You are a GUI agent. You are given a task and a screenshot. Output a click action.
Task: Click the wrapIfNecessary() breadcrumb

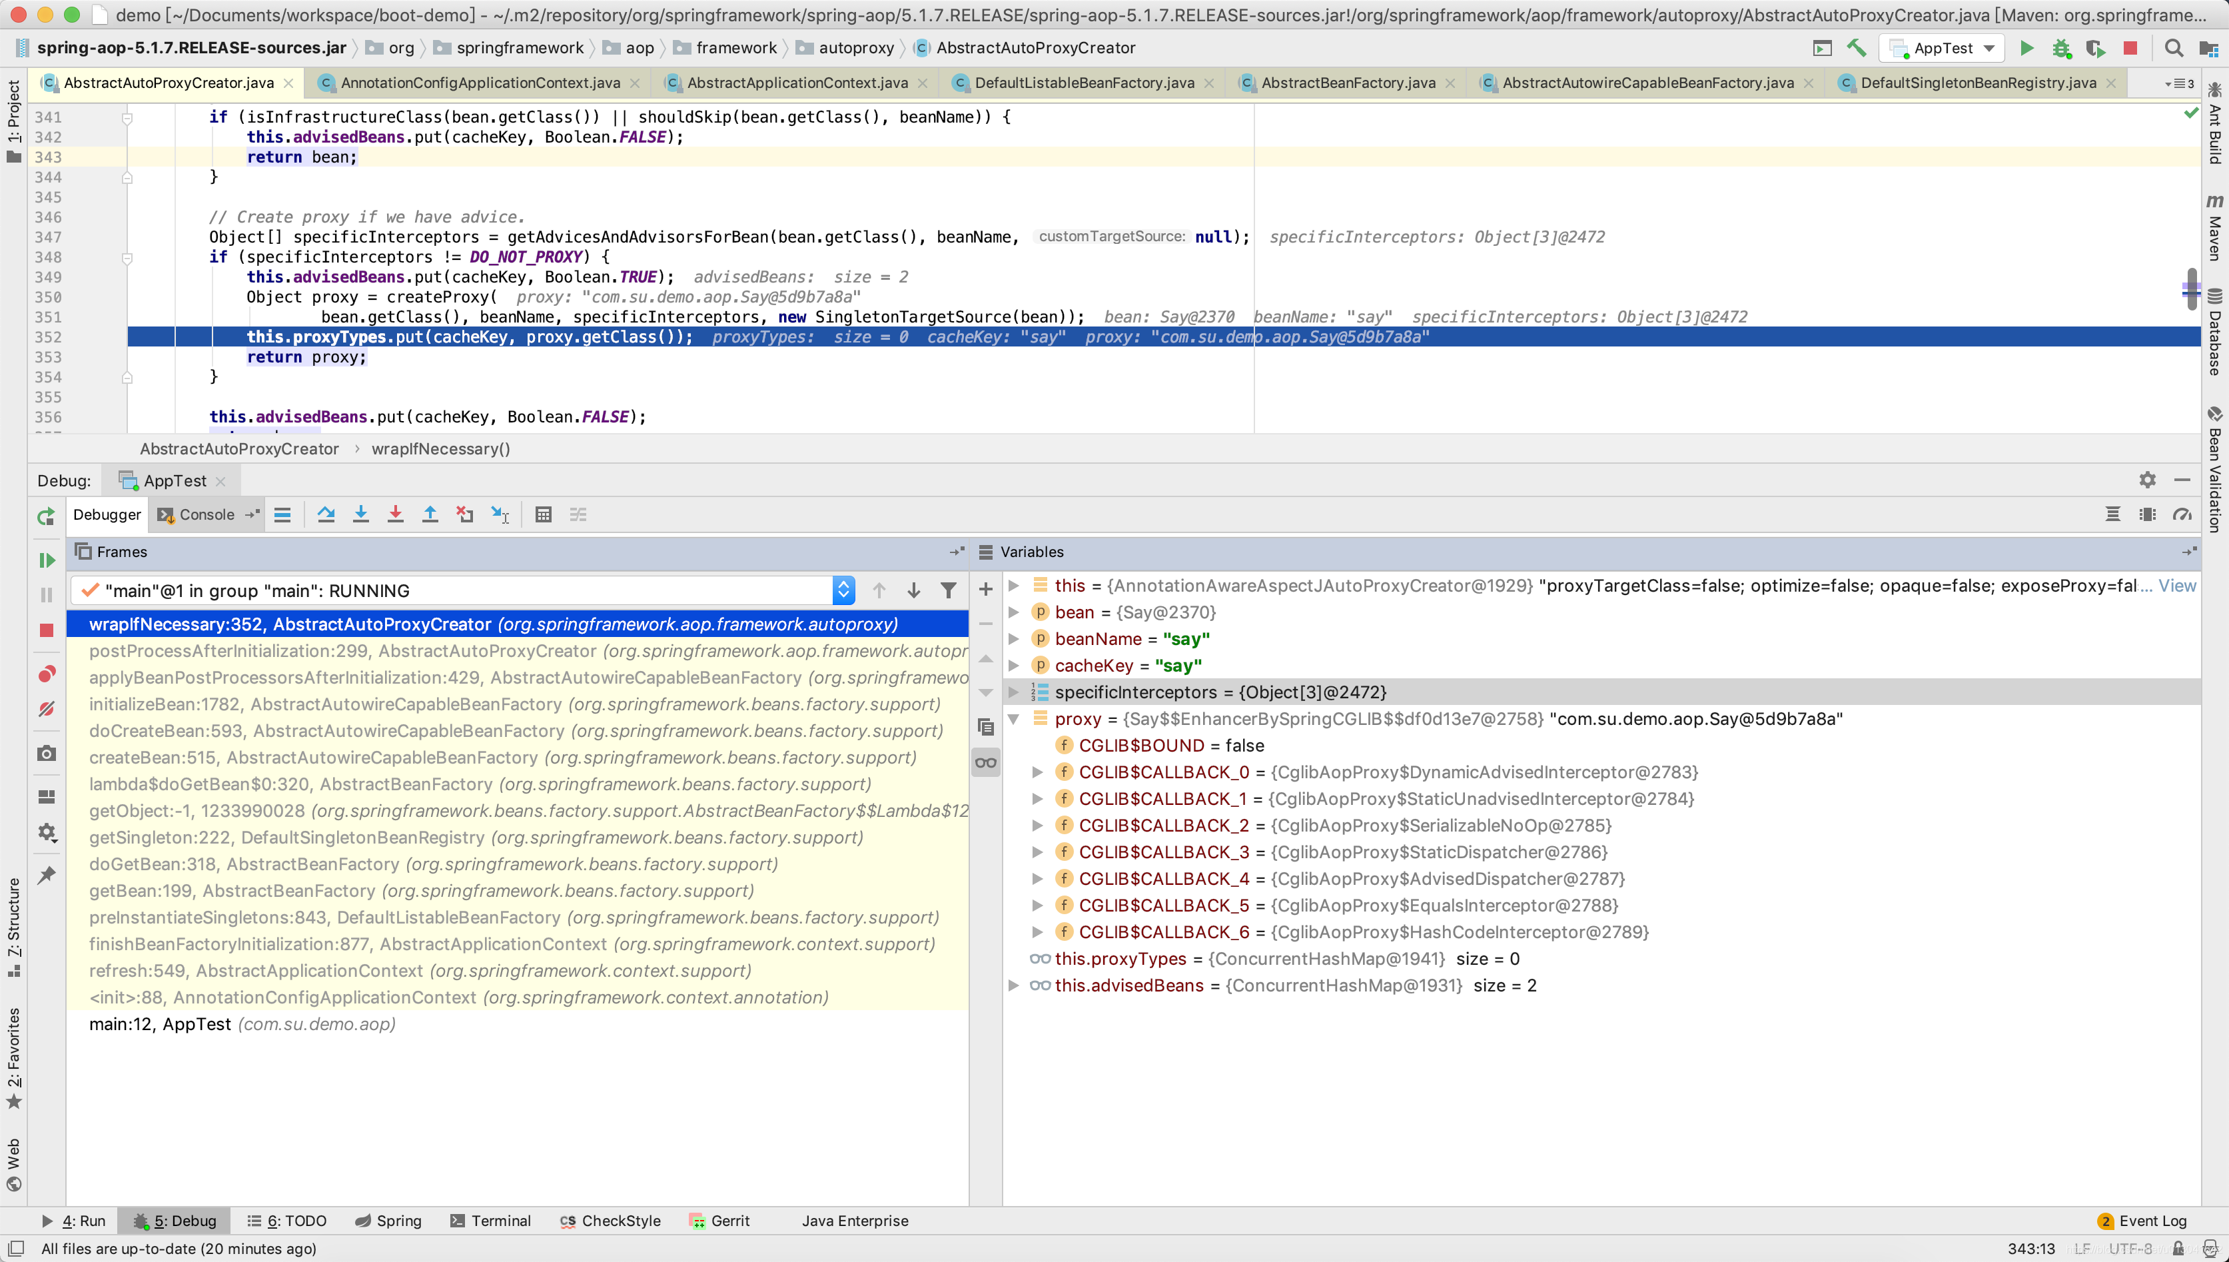pyautogui.click(x=441, y=449)
